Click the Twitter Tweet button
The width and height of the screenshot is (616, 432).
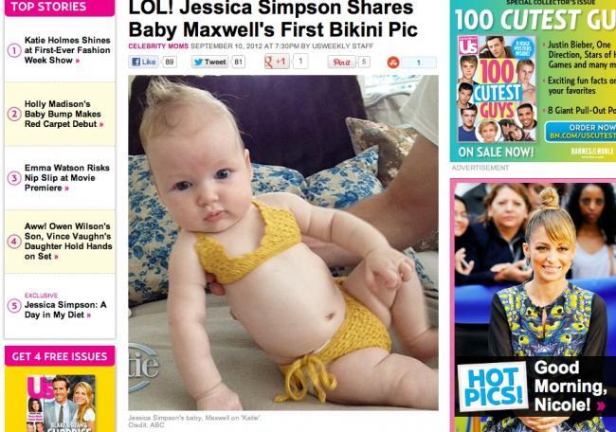209,62
